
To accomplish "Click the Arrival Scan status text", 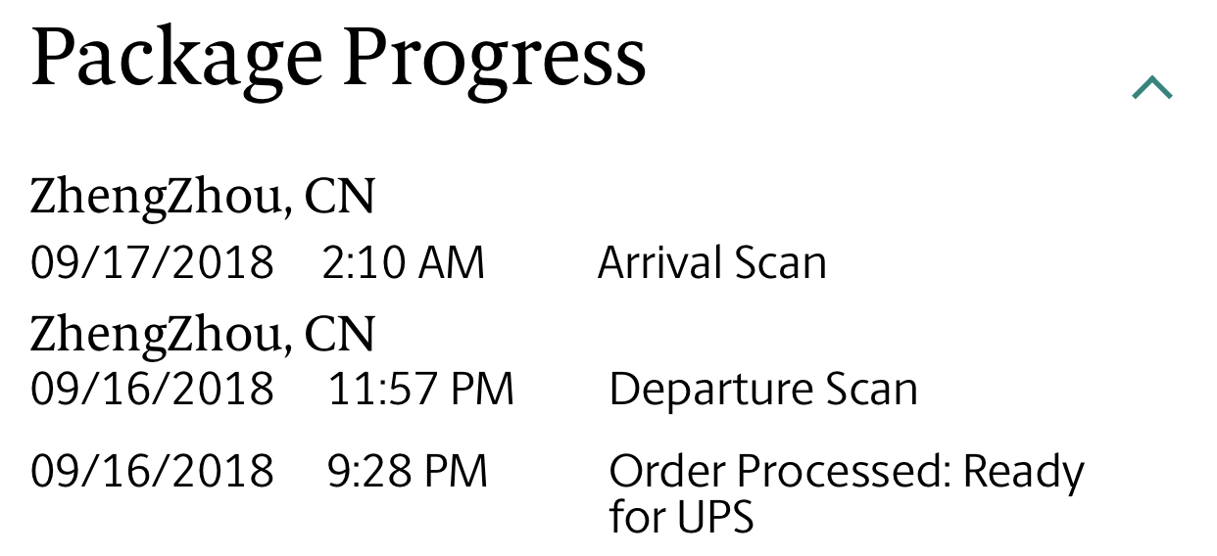I will point(712,263).
